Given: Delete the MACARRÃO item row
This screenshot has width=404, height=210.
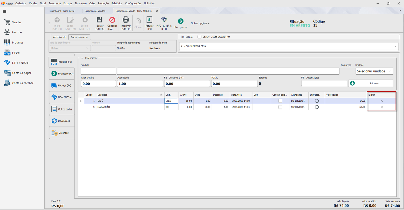Looking at the screenshot, I should [382, 107].
